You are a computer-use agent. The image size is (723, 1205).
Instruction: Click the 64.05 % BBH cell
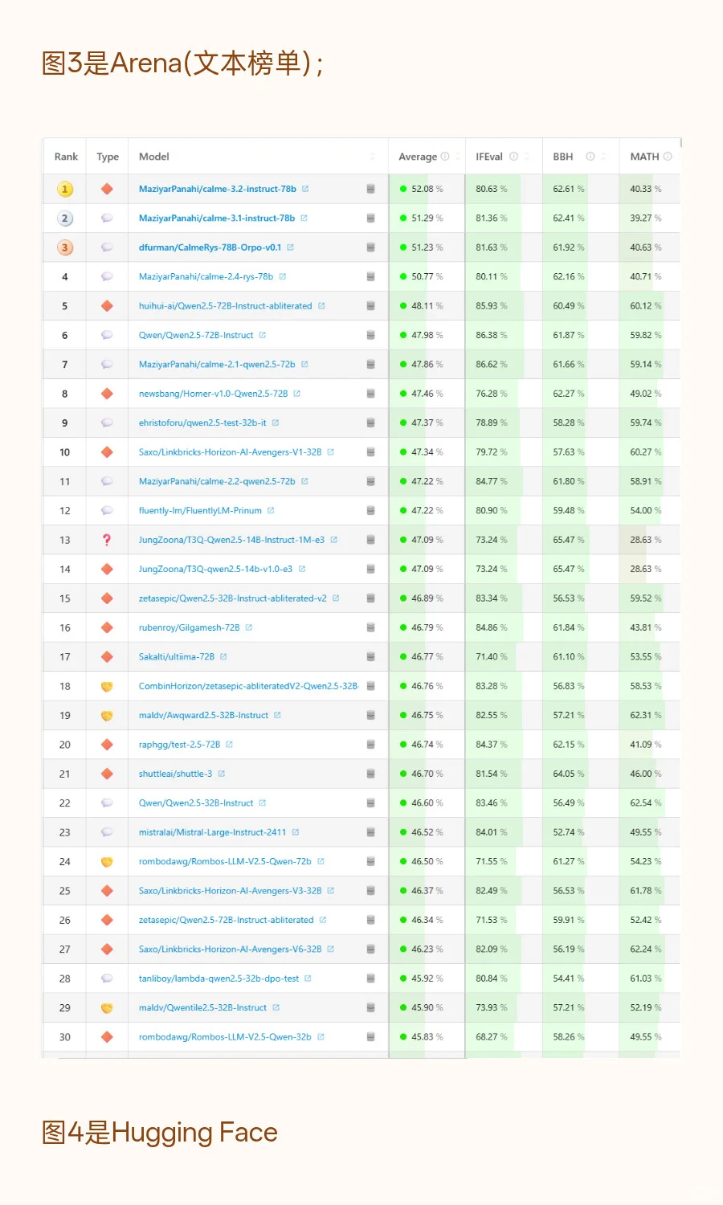pos(581,774)
